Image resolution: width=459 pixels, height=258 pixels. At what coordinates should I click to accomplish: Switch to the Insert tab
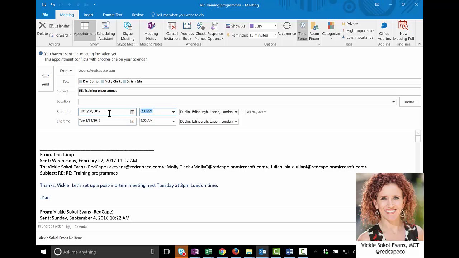click(88, 15)
